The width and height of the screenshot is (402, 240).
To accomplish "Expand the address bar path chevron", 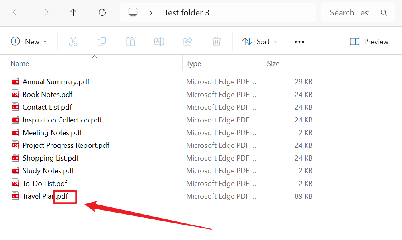I will [x=151, y=13].
